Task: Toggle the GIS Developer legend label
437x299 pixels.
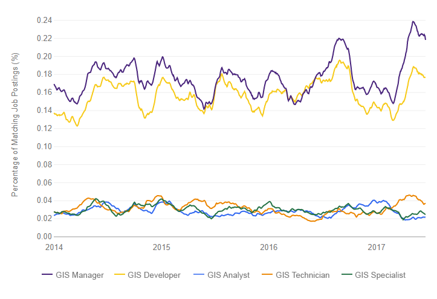Action: pyautogui.click(x=155, y=275)
